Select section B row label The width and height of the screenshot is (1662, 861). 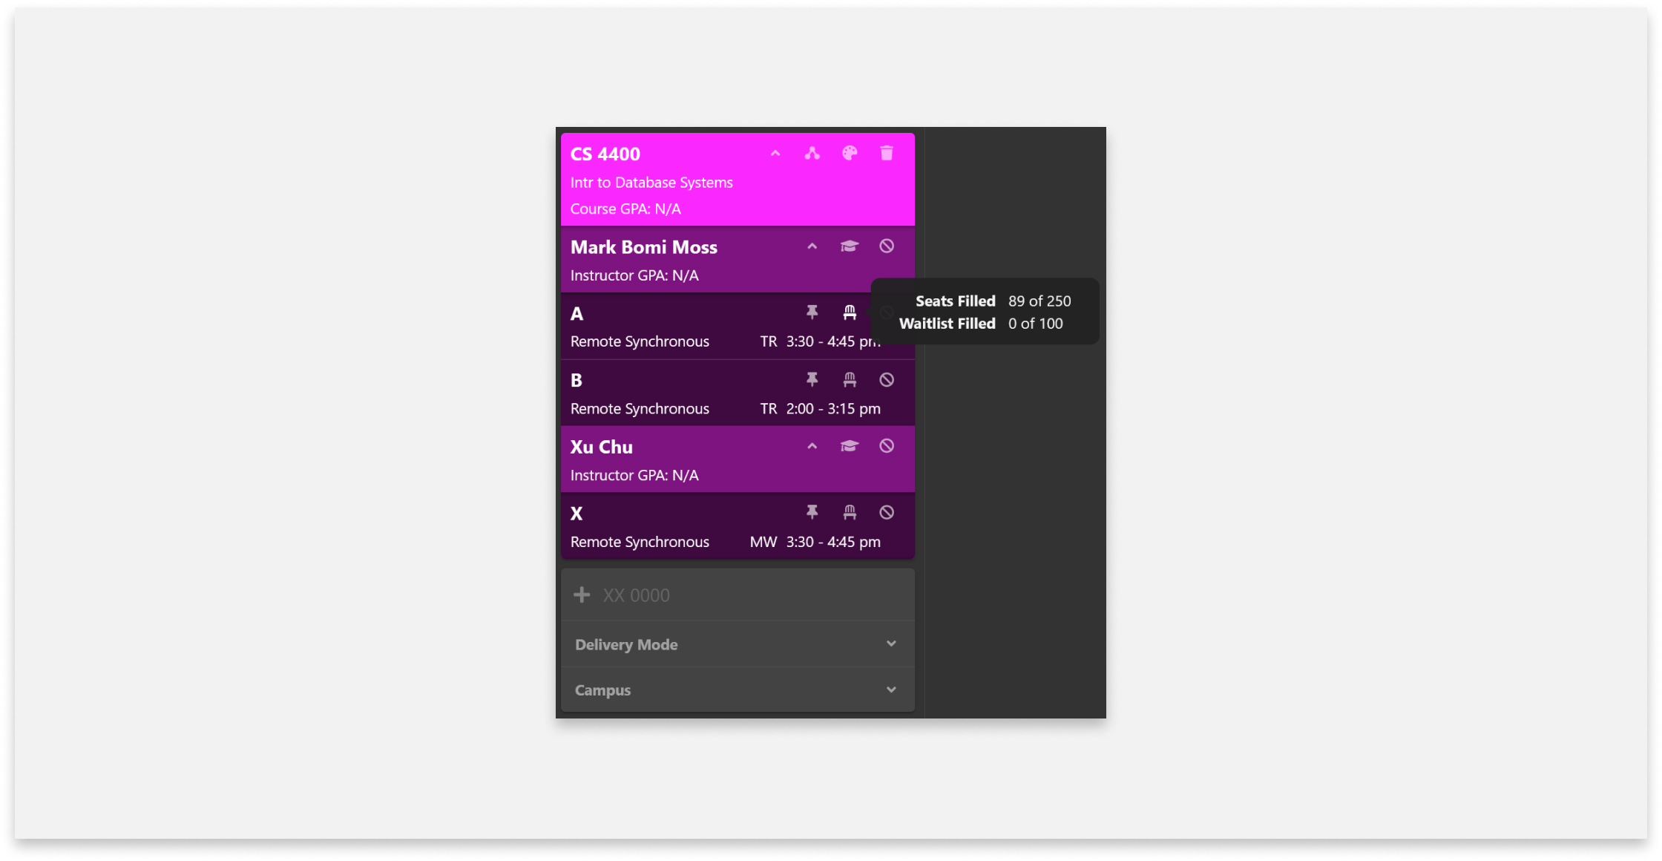point(577,380)
